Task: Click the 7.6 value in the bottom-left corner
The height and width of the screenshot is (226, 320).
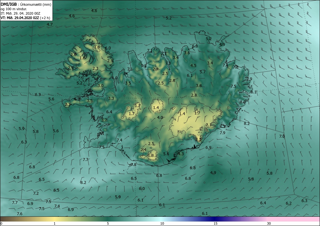Action: (x=20, y=214)
